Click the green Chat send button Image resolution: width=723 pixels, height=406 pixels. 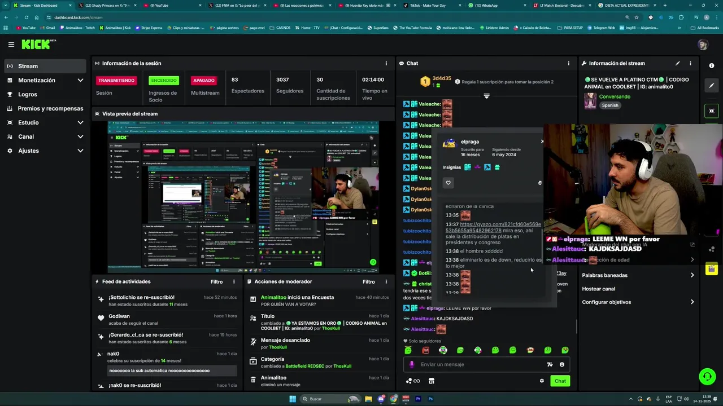[x=560, y=381]
